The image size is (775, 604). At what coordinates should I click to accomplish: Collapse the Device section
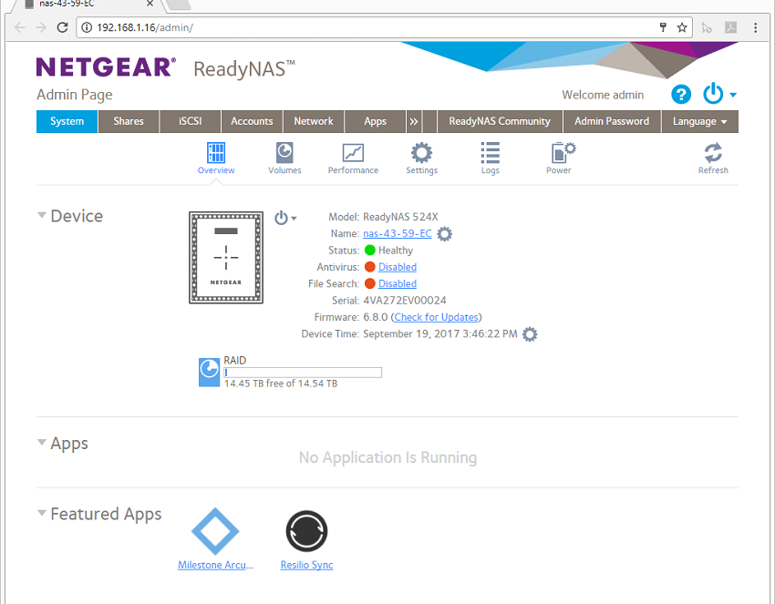[x=42, y=215]
